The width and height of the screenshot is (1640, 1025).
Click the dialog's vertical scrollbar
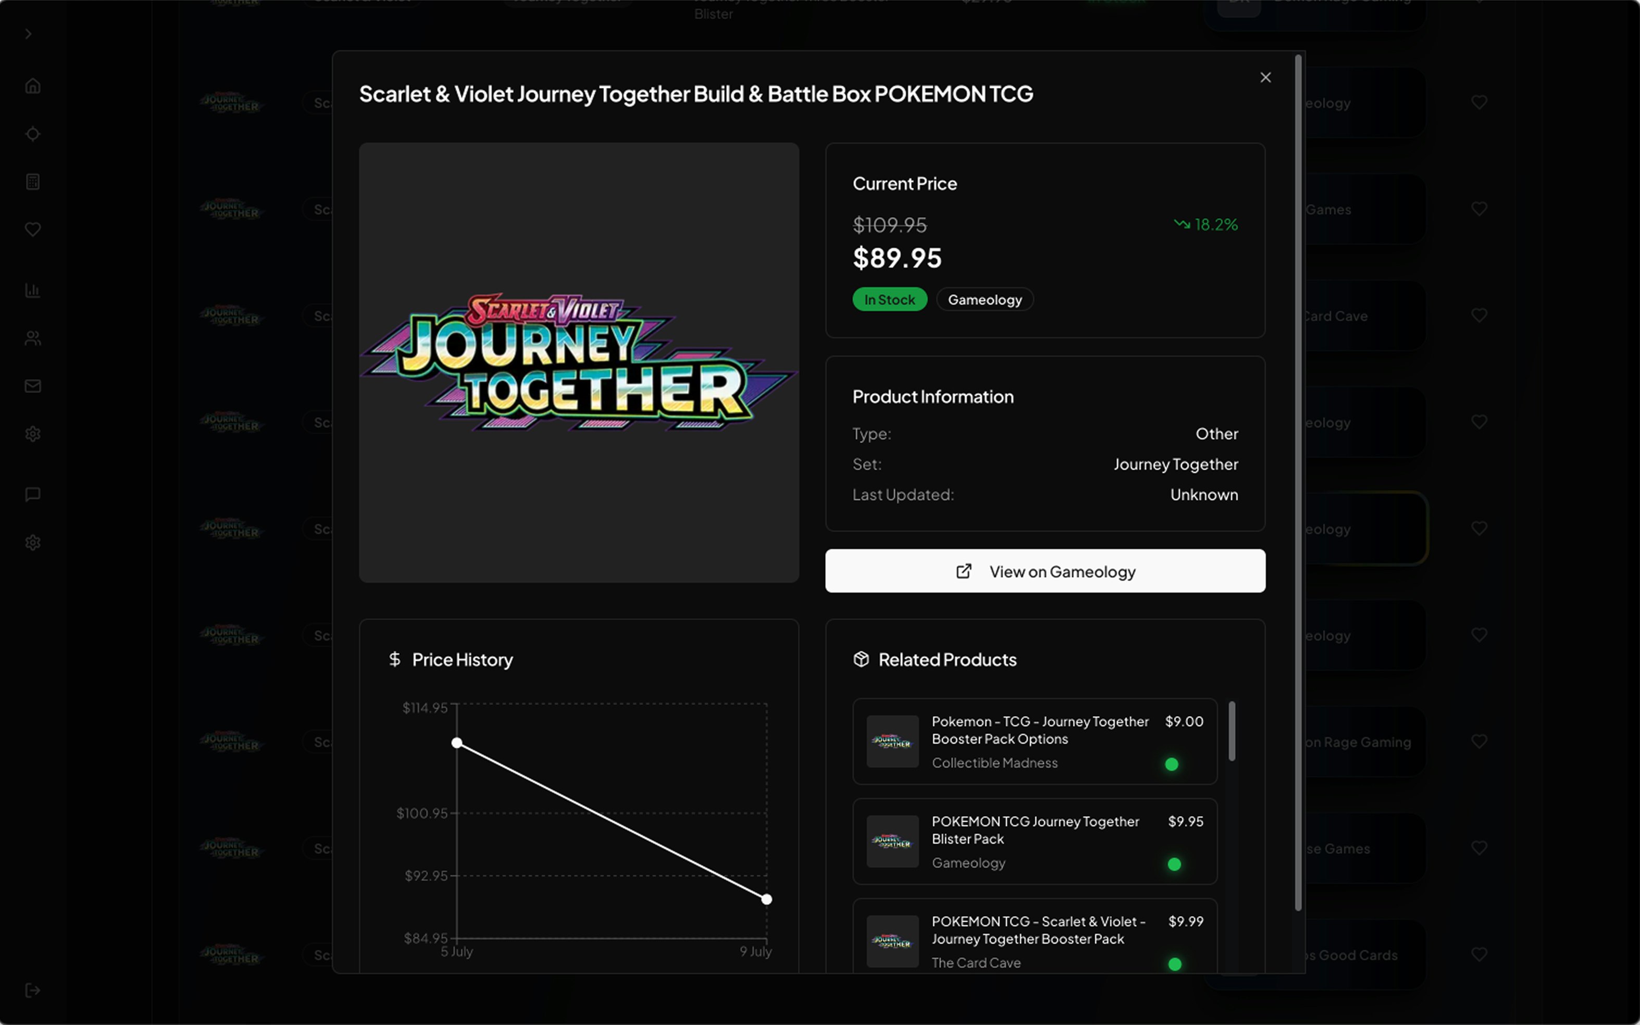pos(1298,483)
